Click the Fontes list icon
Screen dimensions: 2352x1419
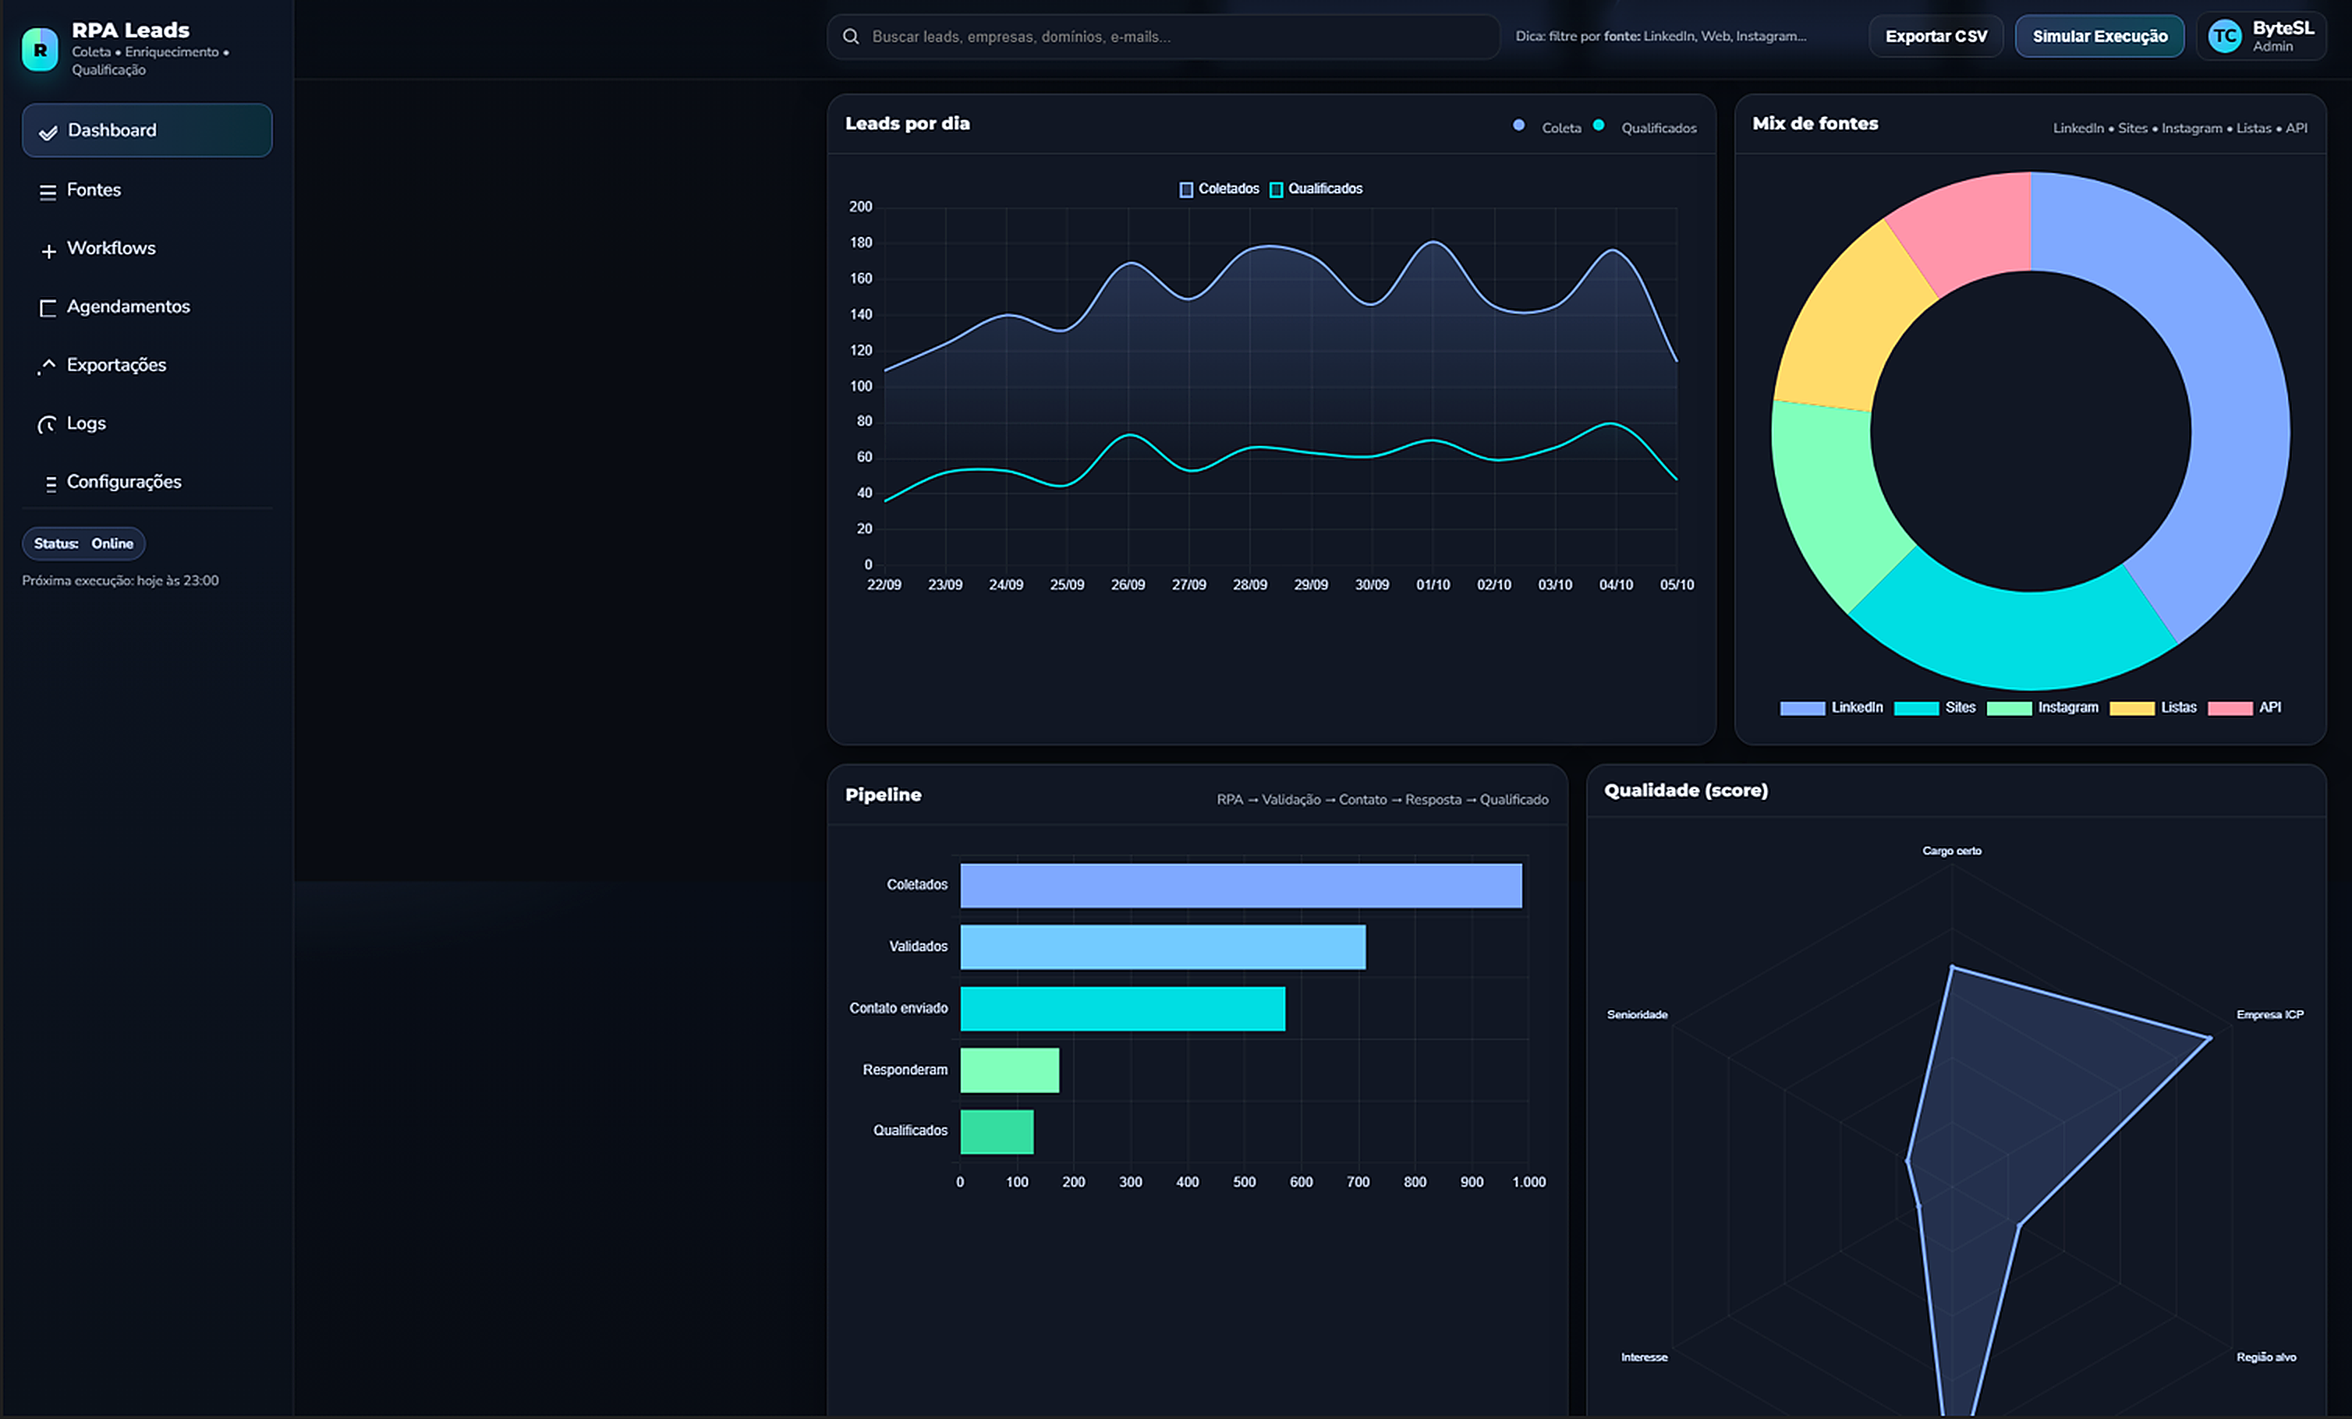[48, 192]
